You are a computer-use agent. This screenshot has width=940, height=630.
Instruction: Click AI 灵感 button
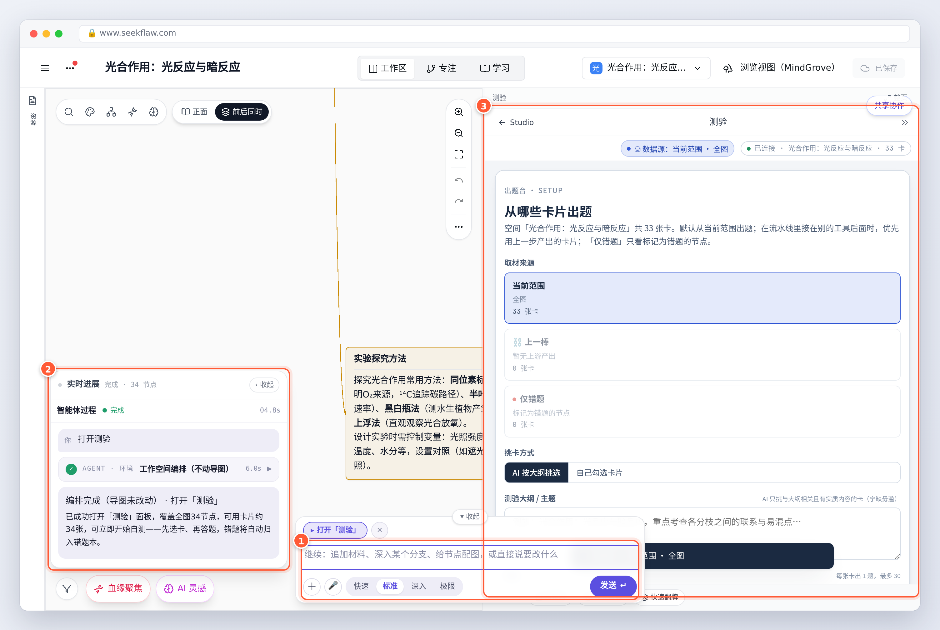point(185,589)
